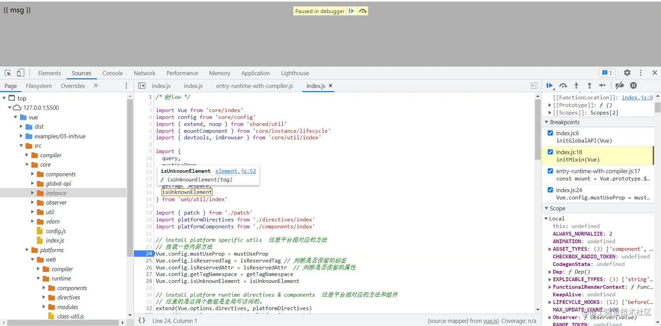Deactivate all breakpoints icon
661x326 pixels.
[619, 86]
